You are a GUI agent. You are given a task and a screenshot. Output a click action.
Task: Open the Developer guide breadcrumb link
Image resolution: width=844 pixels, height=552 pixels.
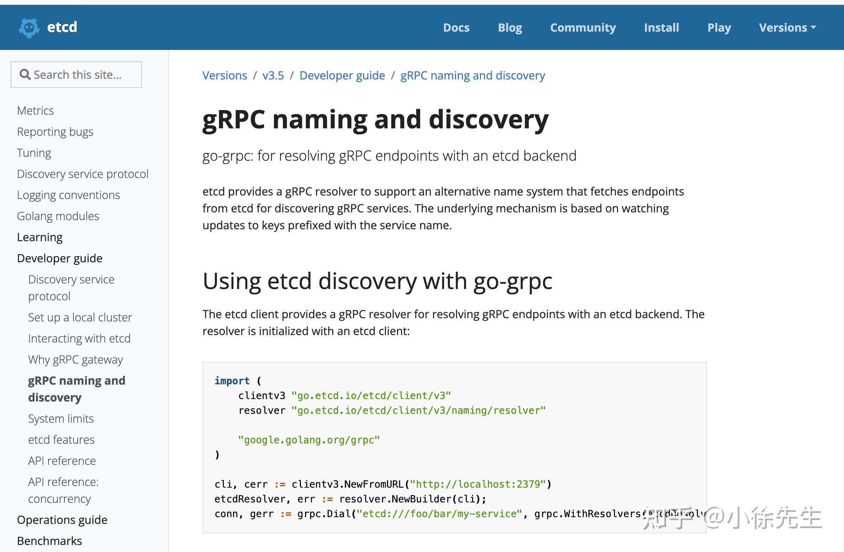tap(342, 75)
